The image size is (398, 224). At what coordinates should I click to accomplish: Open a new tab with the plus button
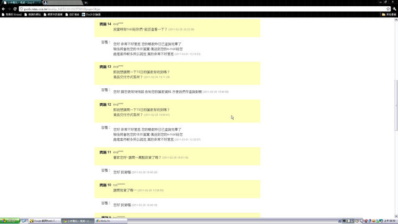[x=86, y=2]
